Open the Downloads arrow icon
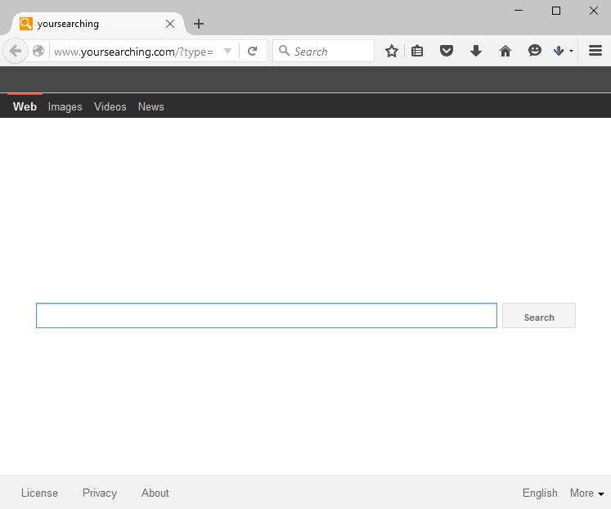The width and height of the screenshot is (611, 509). click(476, 52)
